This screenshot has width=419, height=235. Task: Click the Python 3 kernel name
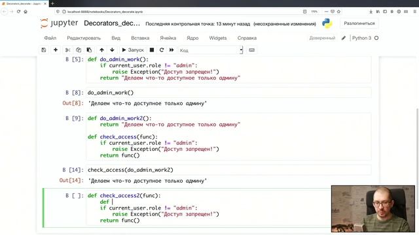[x=361, y=38]
